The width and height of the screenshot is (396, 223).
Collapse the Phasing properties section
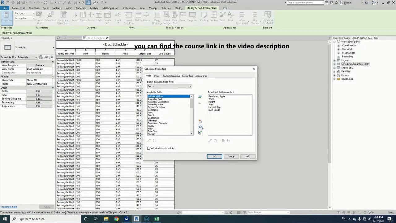pyautogui.click(x=53, y=77)
